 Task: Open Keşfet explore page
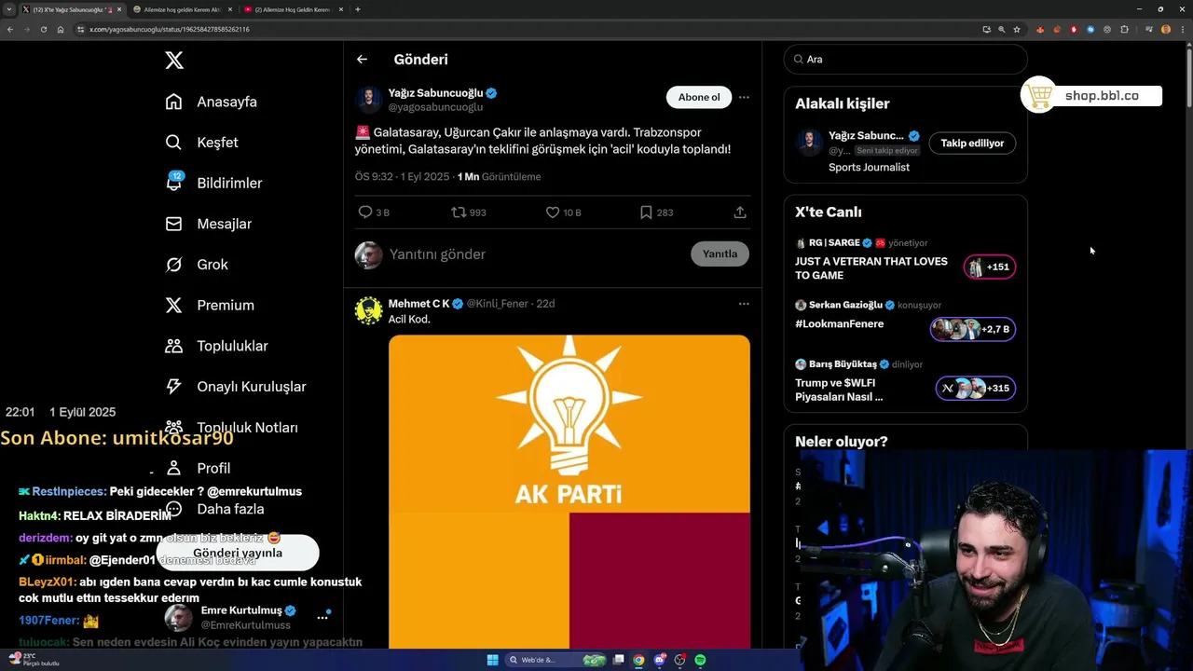[x=201, y=143]
